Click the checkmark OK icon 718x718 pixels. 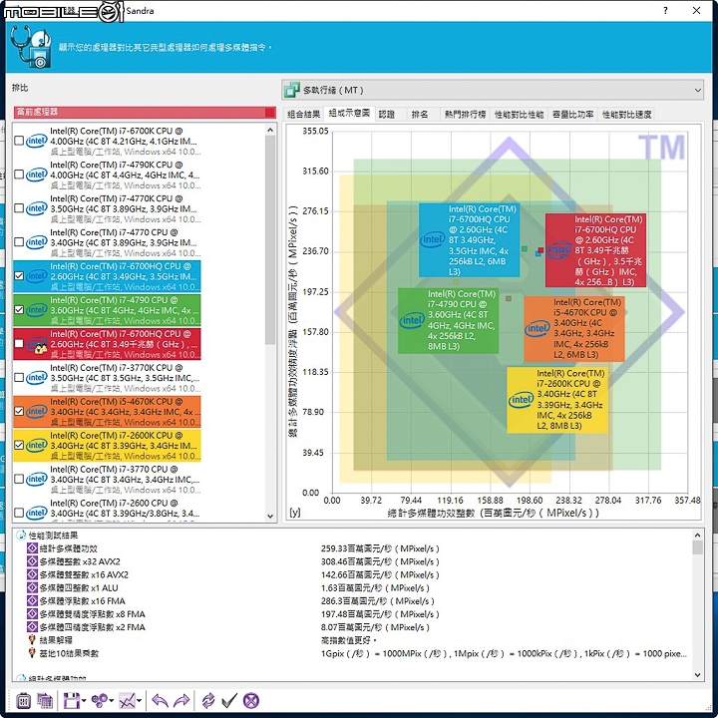coord(229,700)
